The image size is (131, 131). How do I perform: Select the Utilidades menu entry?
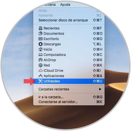click(x=69, y=81)
